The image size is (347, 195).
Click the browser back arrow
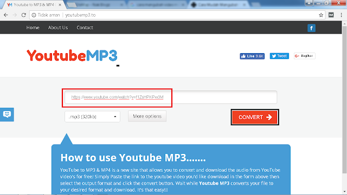click(6, 15)
